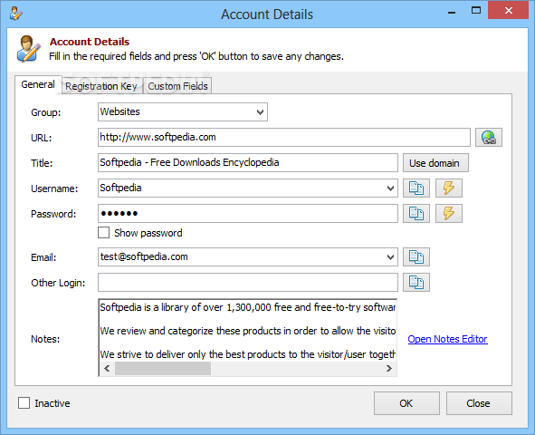535x435 pixels.
Task: Click the title bar user-pencil app icon
Action: pyautogui.click(x=15, y=14)
